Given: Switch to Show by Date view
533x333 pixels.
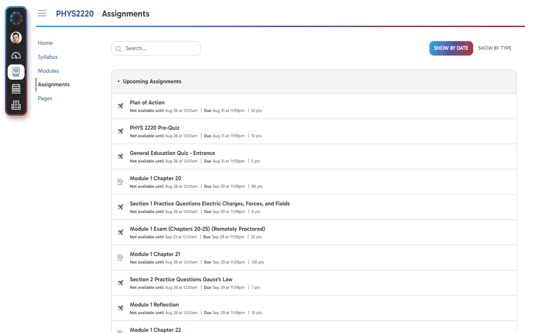Looking at the screenshot, I should coord(451,48).
